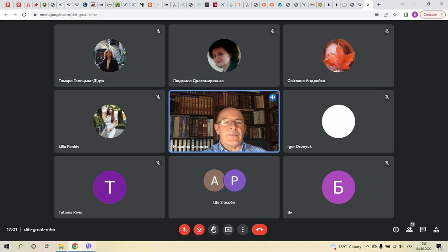Open a new browser tab
The height and width of the screenshot is (252, 448).
point(379,5)
